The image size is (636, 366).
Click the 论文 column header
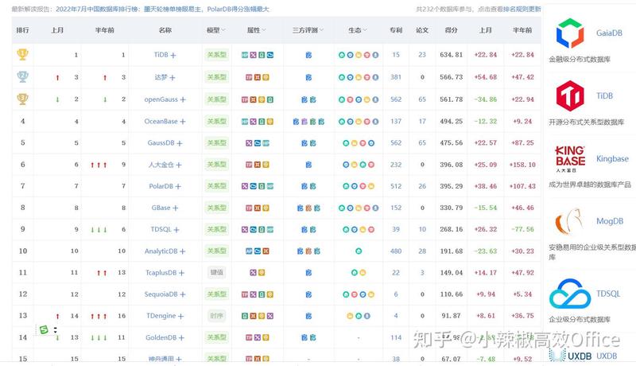coord(422,30)
